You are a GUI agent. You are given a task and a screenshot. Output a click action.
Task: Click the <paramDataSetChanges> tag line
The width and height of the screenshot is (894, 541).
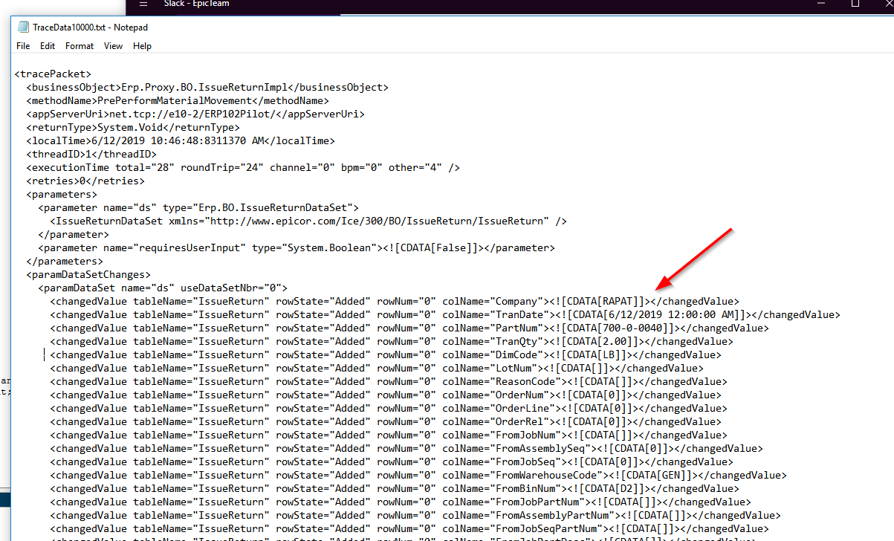coord(88,275)
